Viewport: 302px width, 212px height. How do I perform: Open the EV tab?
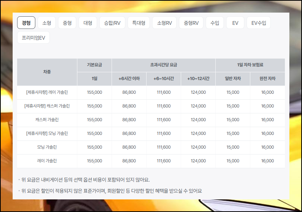(x=235, y=23)
